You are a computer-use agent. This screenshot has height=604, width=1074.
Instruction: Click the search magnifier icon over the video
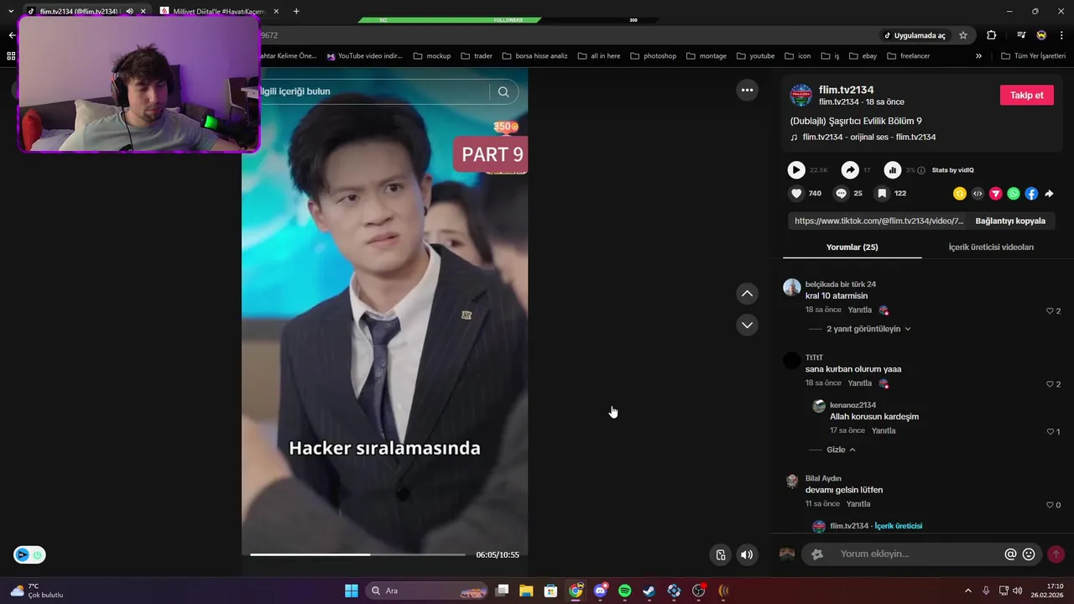click(x=503, y=91)
